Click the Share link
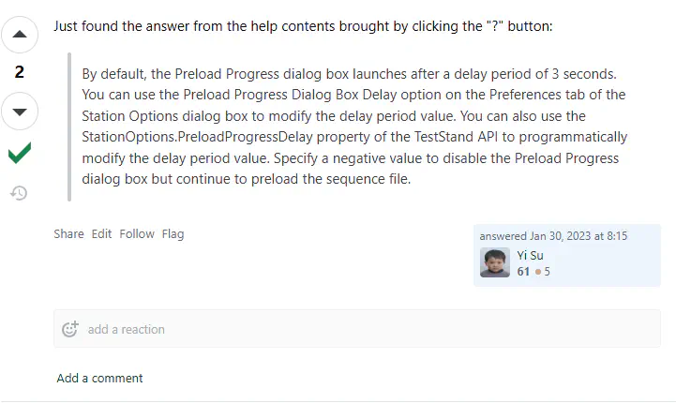 click(68, 234)
